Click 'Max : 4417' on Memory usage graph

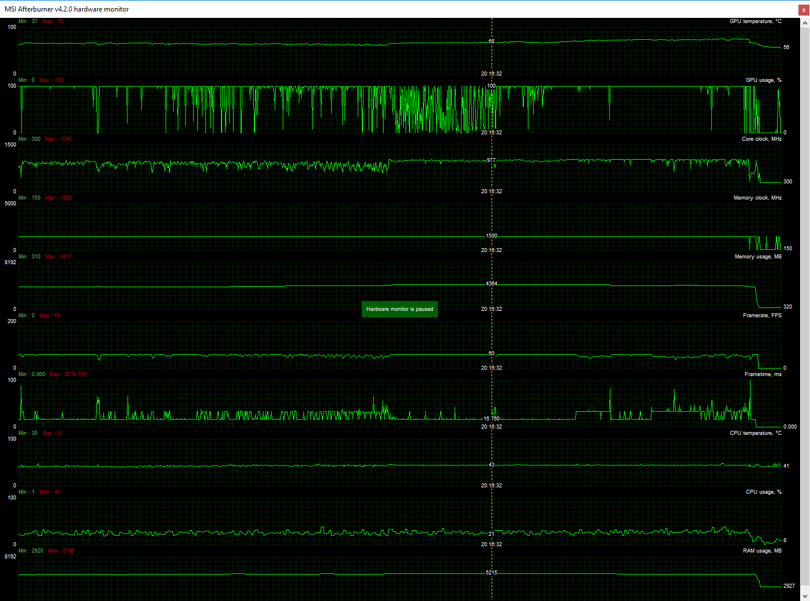tap(58, 257)
